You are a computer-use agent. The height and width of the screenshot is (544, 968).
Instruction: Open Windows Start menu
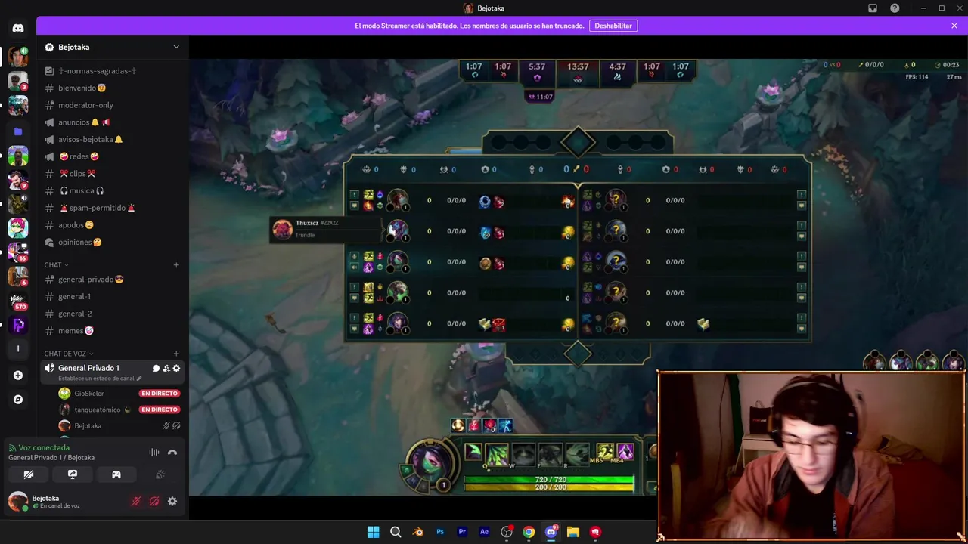[x=373, y=532]
